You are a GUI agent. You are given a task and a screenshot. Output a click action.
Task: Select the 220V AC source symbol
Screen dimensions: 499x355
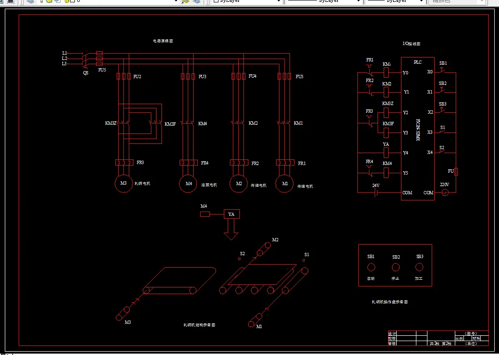coord(445,192)
